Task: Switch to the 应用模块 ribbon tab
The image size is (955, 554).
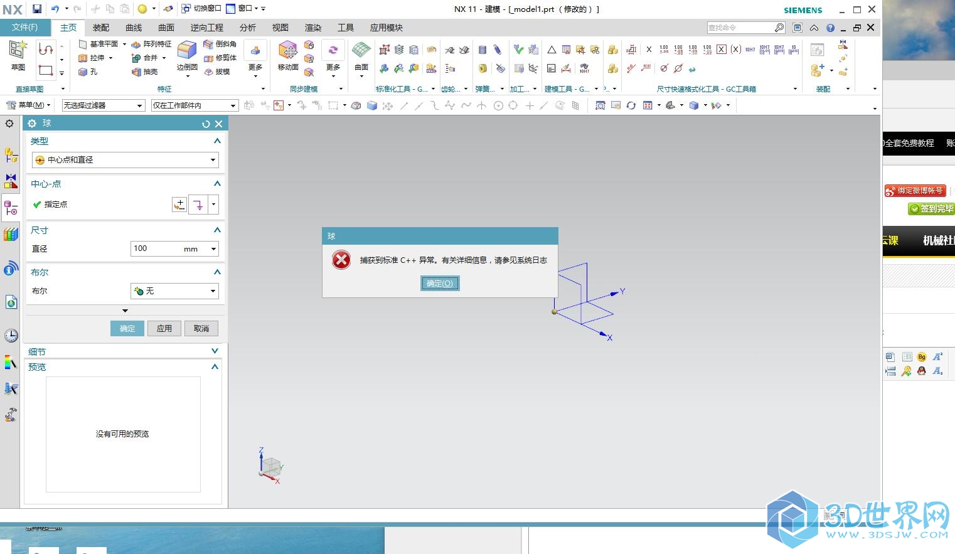Action: (387, 28)
